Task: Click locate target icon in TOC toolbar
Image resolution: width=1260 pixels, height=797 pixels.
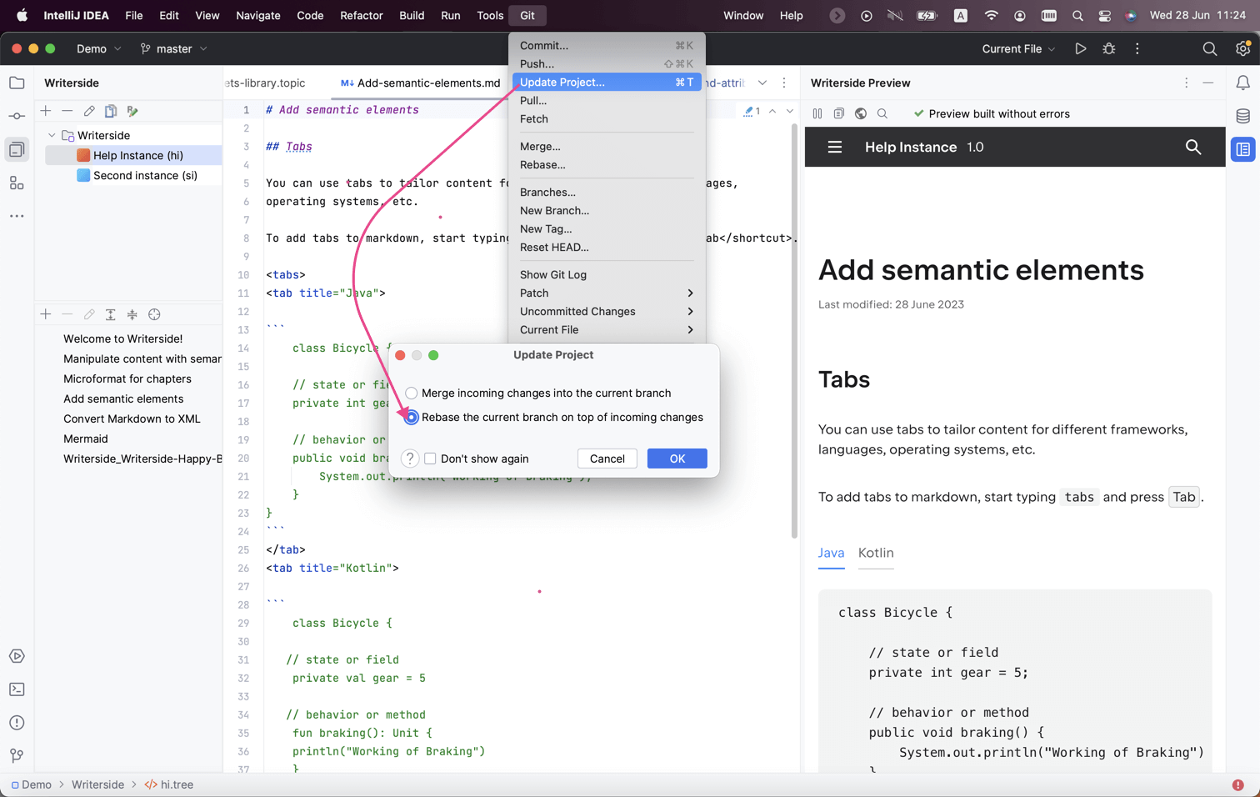Action: pyautogui.click(x=154, y=314)
